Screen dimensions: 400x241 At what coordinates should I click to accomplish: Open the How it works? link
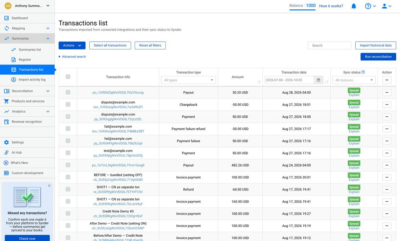tap(331, 6)
